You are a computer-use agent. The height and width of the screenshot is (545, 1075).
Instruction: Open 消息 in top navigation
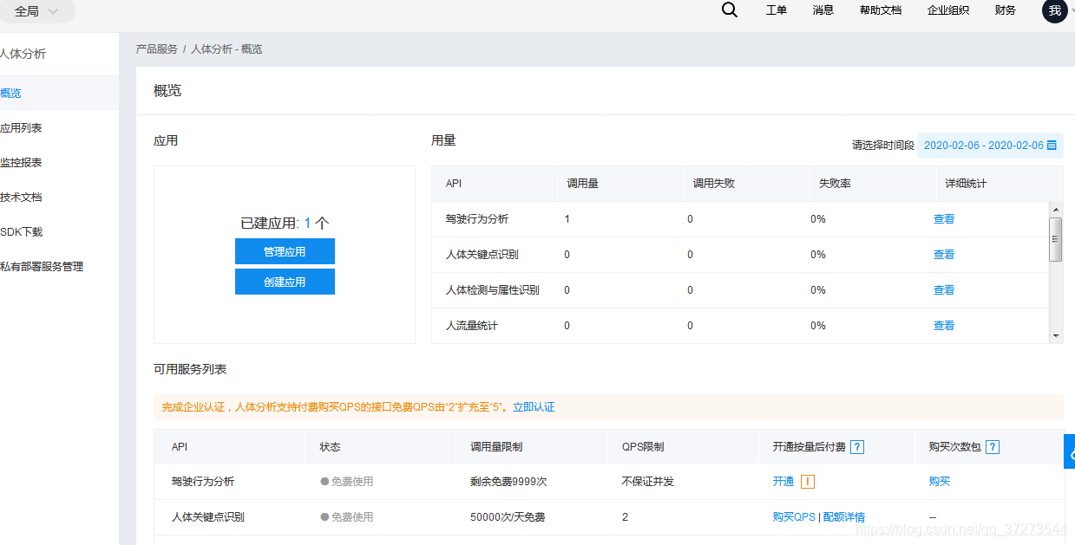point(823,10)
